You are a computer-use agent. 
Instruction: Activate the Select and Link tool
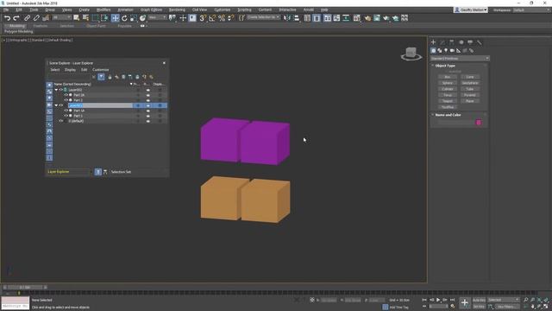[27, 18]
